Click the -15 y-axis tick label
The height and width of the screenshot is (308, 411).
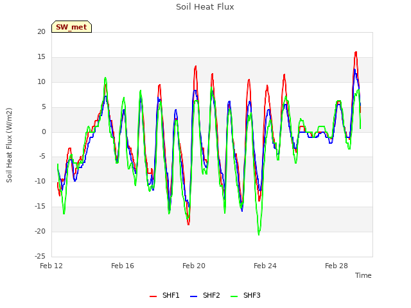point(40,207)
